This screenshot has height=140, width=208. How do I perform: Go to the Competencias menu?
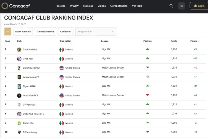(x=119, y=6)
